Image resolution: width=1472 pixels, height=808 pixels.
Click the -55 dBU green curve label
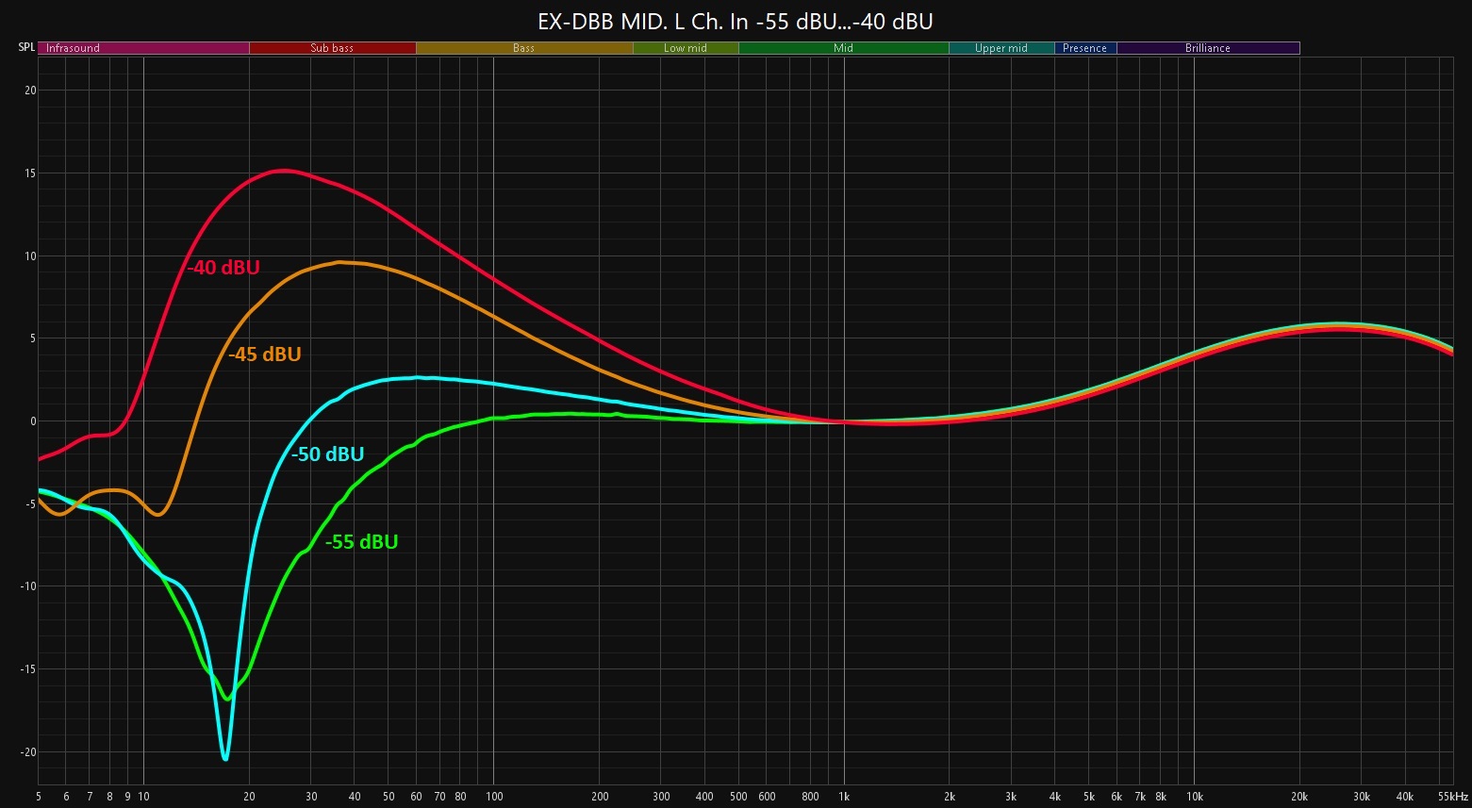pos(362,542)
